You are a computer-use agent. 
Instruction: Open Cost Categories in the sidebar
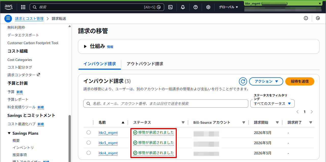(20, 60)
